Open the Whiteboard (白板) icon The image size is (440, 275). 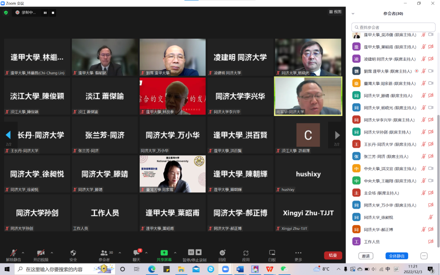[272, 253]
